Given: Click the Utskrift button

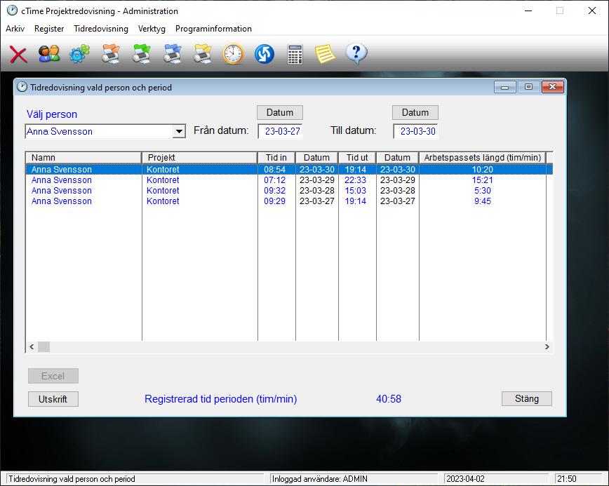Looking at the screenshot, I should (x=53, y=399).
